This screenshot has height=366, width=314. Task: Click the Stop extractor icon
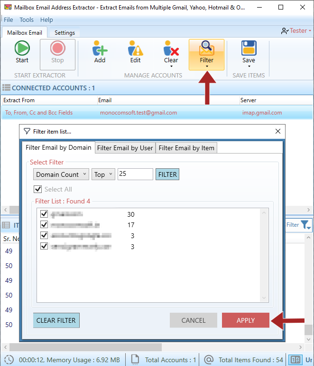click(57, 48)
